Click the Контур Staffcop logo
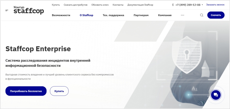The height and width of the screenshot is (109, 230). tap(29, 10)
